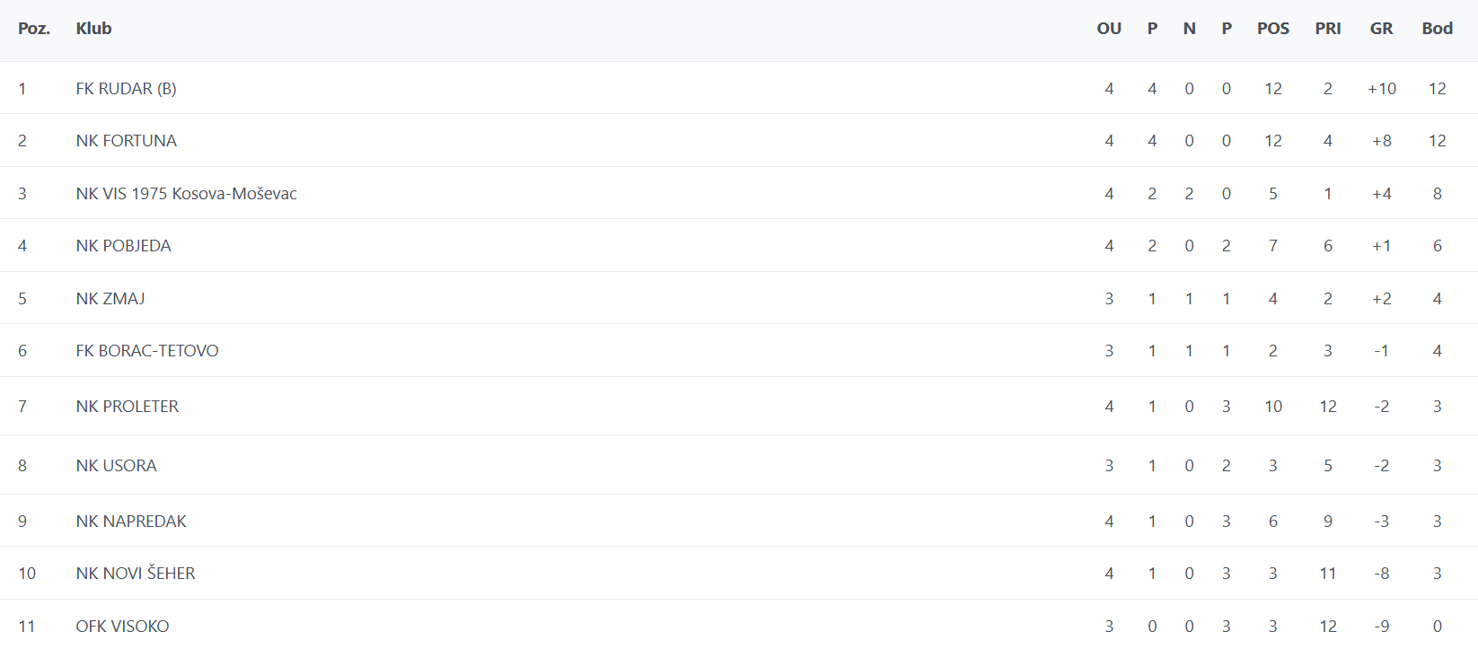Click the OU column header
This screenshot has height=649, width=1478.
pyautogui.click(x=1109, y=29)
